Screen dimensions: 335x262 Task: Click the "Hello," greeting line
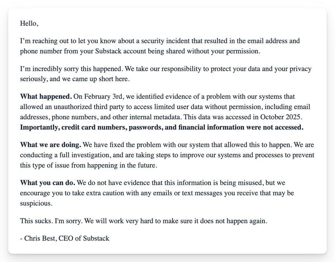coord(29,23)
